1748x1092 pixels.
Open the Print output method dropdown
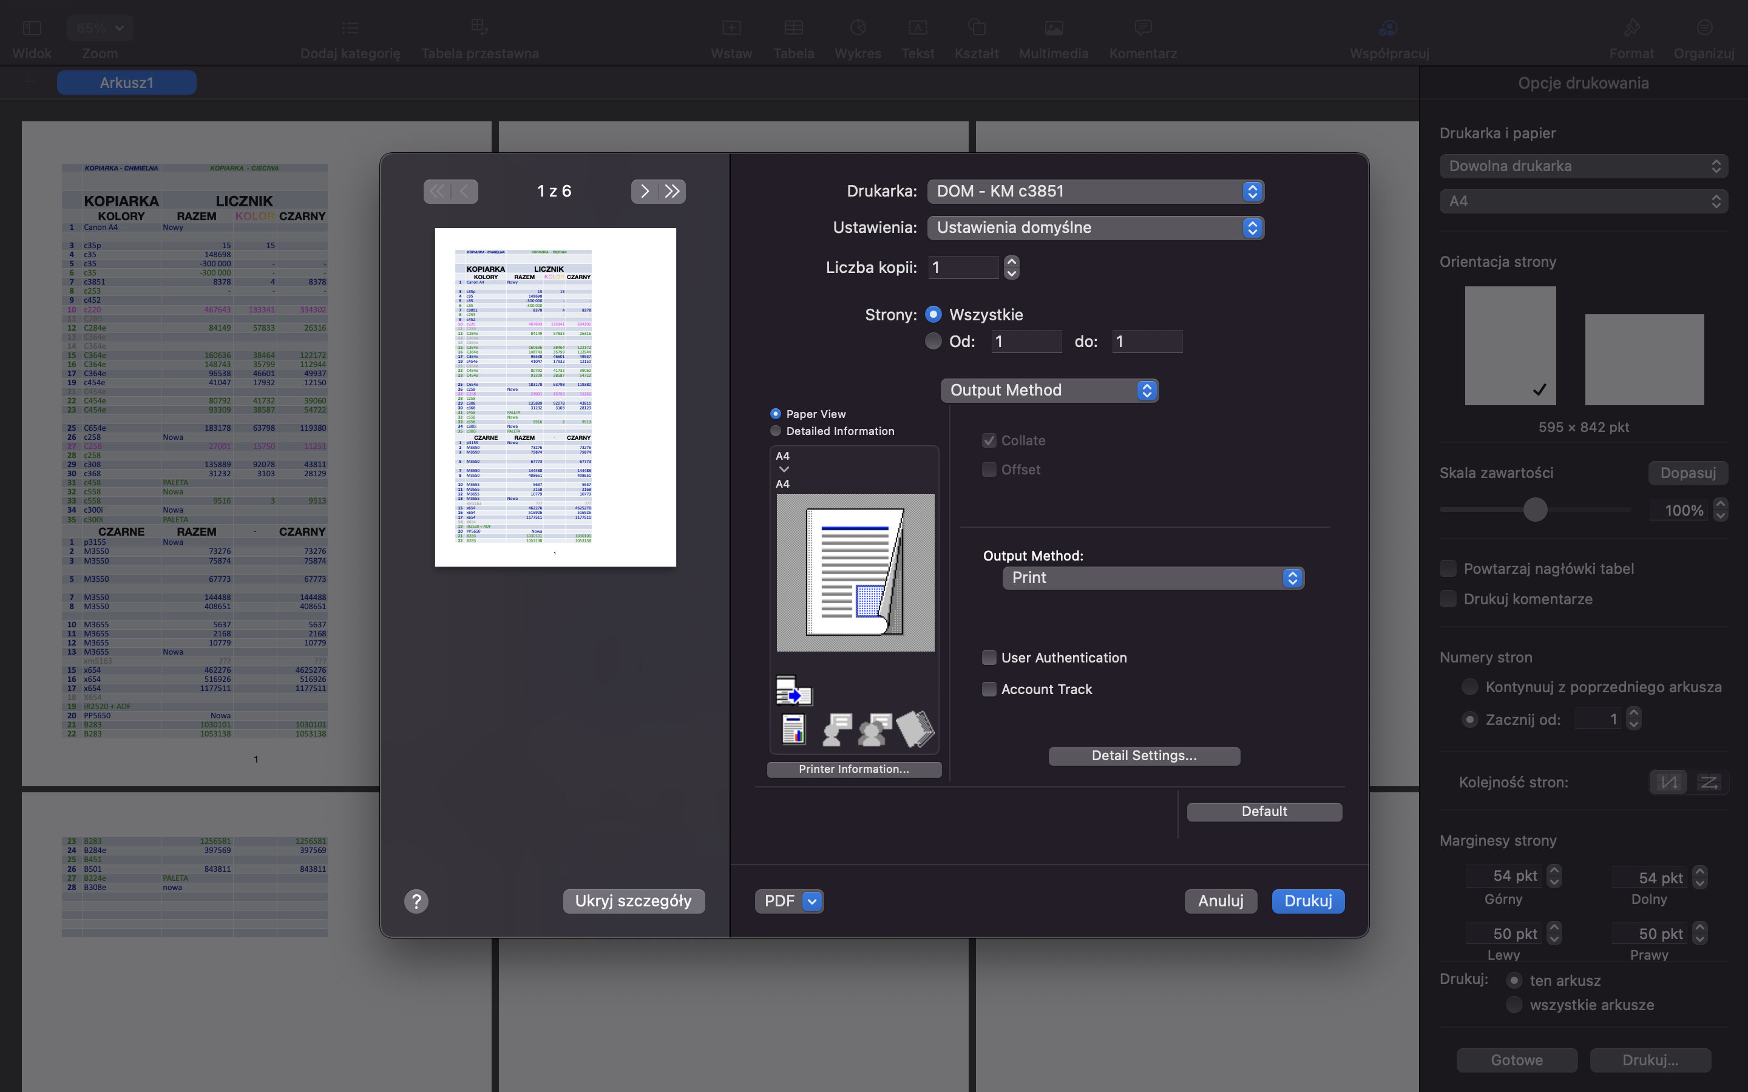tap(1153, 578)
